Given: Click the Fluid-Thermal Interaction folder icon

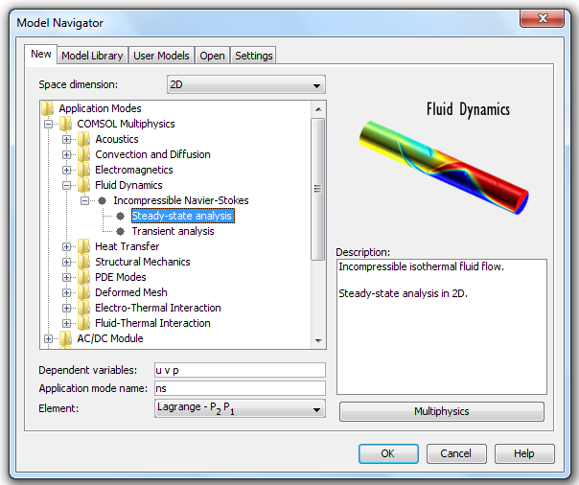Looking at the screenshot, I should (x=83, y=323).
